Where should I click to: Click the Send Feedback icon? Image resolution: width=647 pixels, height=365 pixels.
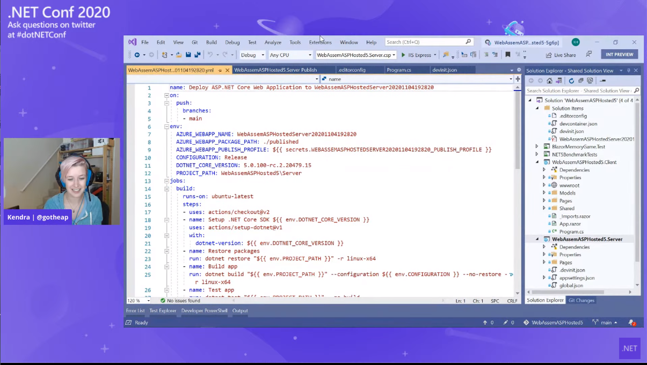coord(589,54)
